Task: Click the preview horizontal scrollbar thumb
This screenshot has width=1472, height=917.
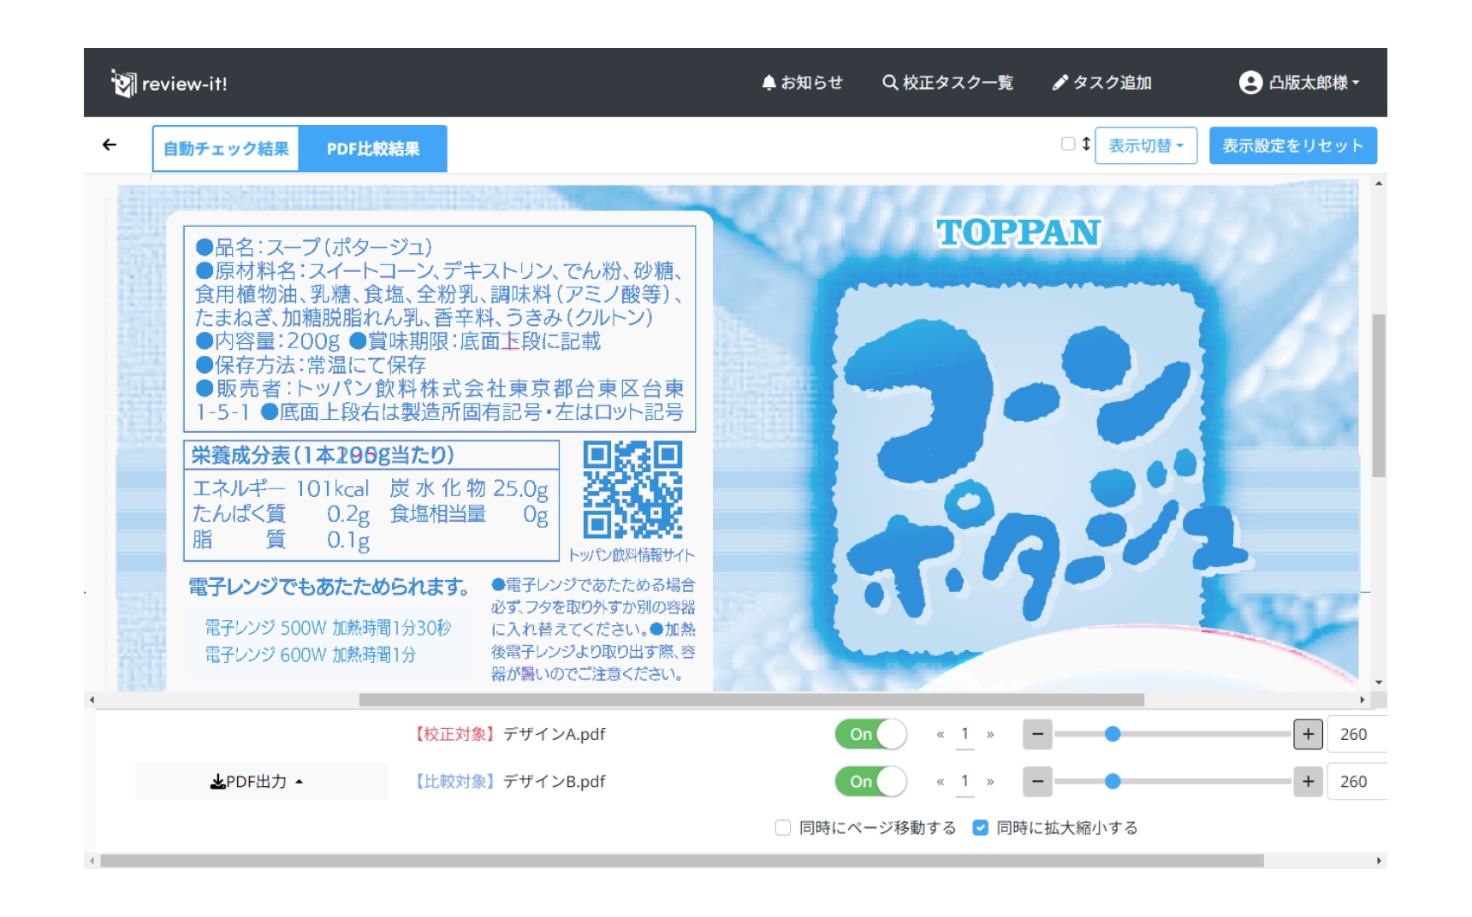Action: click(751, 700)
